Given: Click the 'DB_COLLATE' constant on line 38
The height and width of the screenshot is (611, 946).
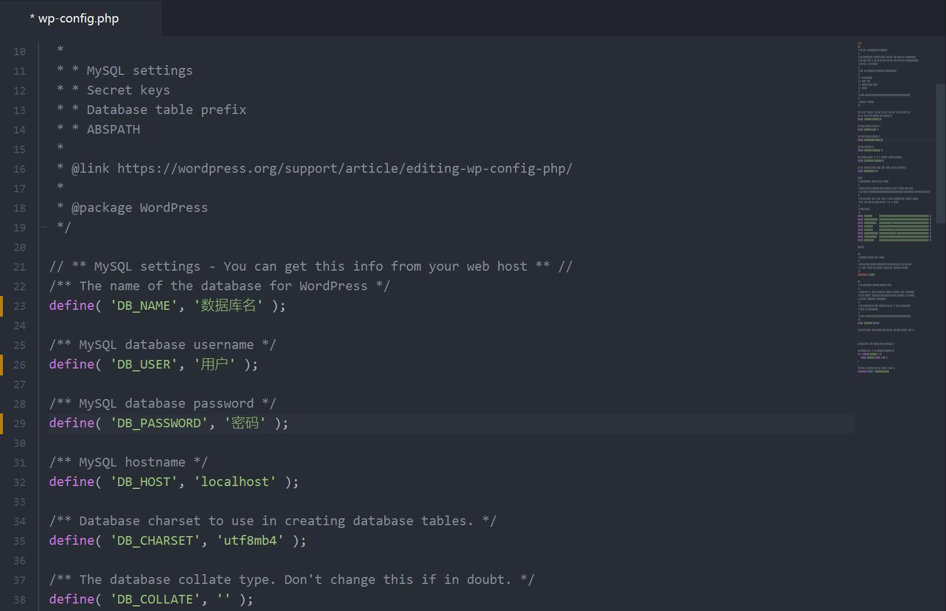Looking at the screenshot, I should pyautogui.click(x=154, y=599).
